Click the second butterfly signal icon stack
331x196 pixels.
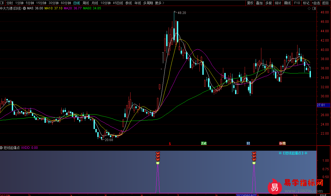point(254,158)
